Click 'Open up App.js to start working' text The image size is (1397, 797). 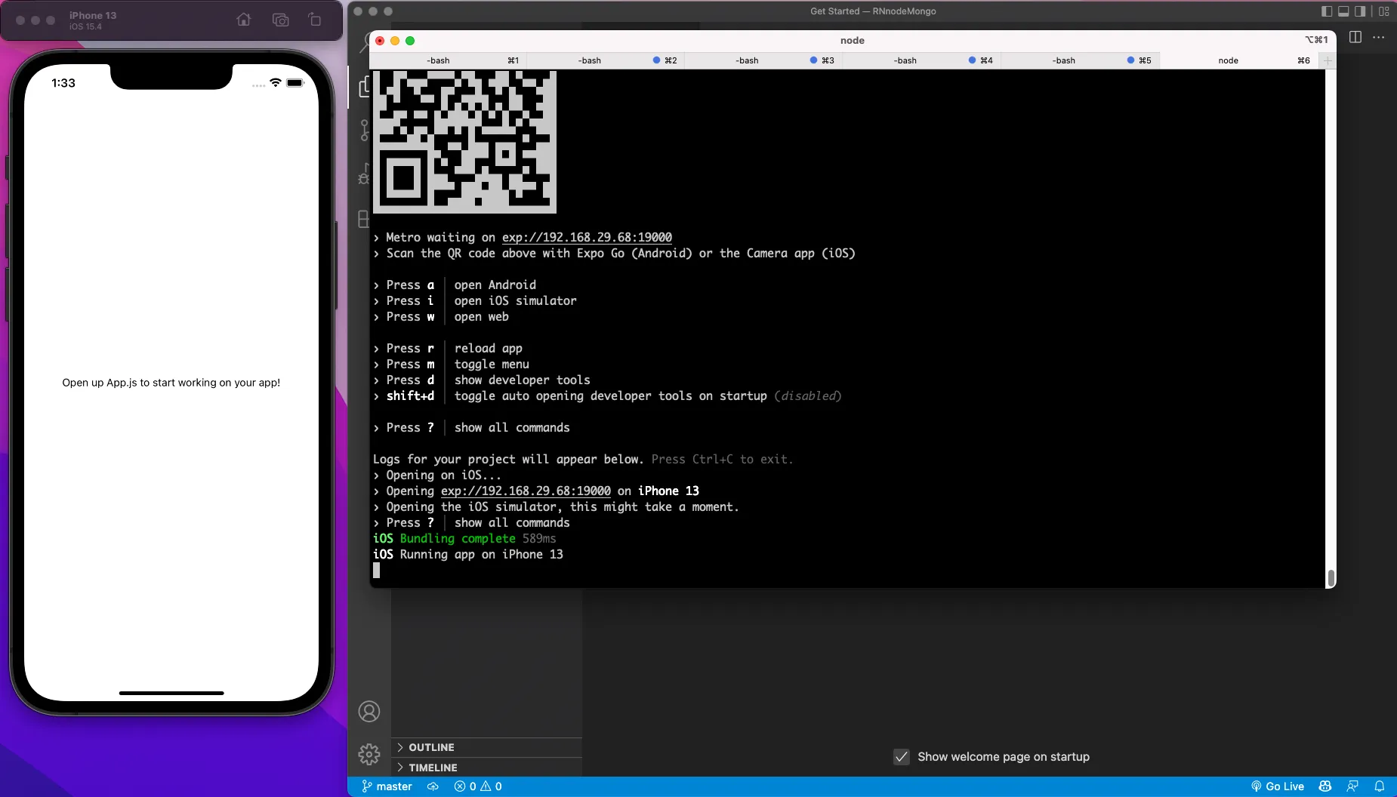[x=171, y=383]
